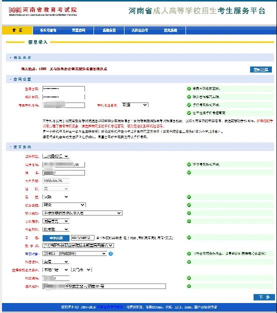Click green check icon beside 确认密码 field
Image resolution: width=277 pixels, height=313 pixels.
(x=189, y=97)
